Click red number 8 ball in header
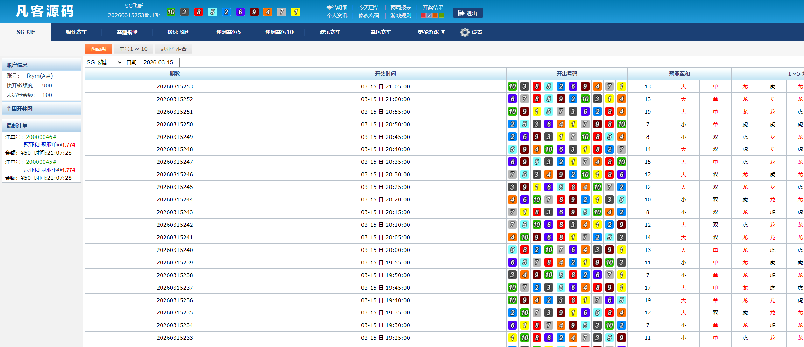 pyautogui.click(x=198, y=12)
